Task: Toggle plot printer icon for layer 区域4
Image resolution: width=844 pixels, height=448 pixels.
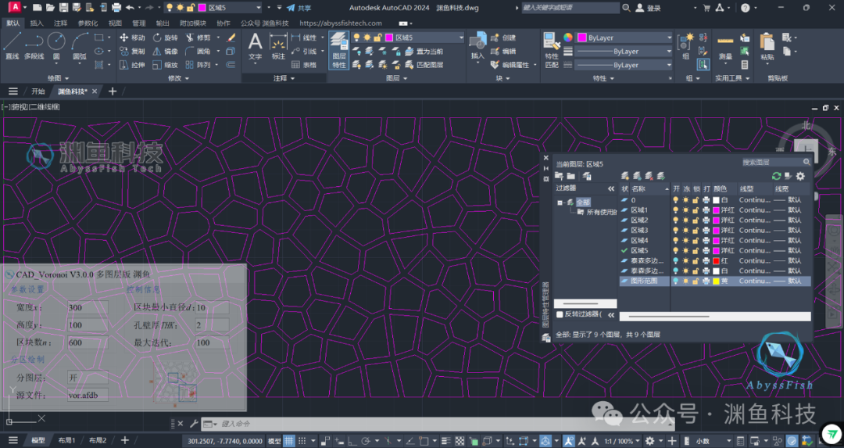Action: 706,241
